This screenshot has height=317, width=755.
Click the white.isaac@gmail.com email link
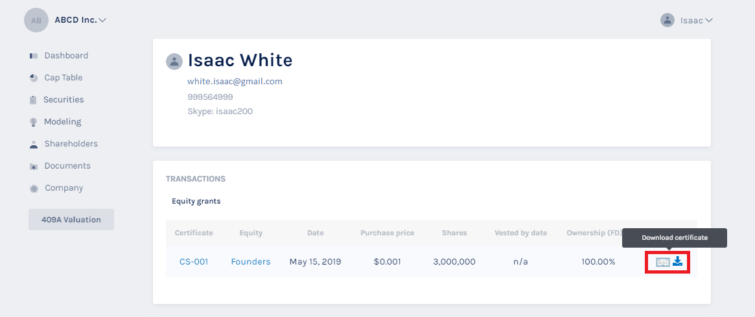(x=235, y=82)
